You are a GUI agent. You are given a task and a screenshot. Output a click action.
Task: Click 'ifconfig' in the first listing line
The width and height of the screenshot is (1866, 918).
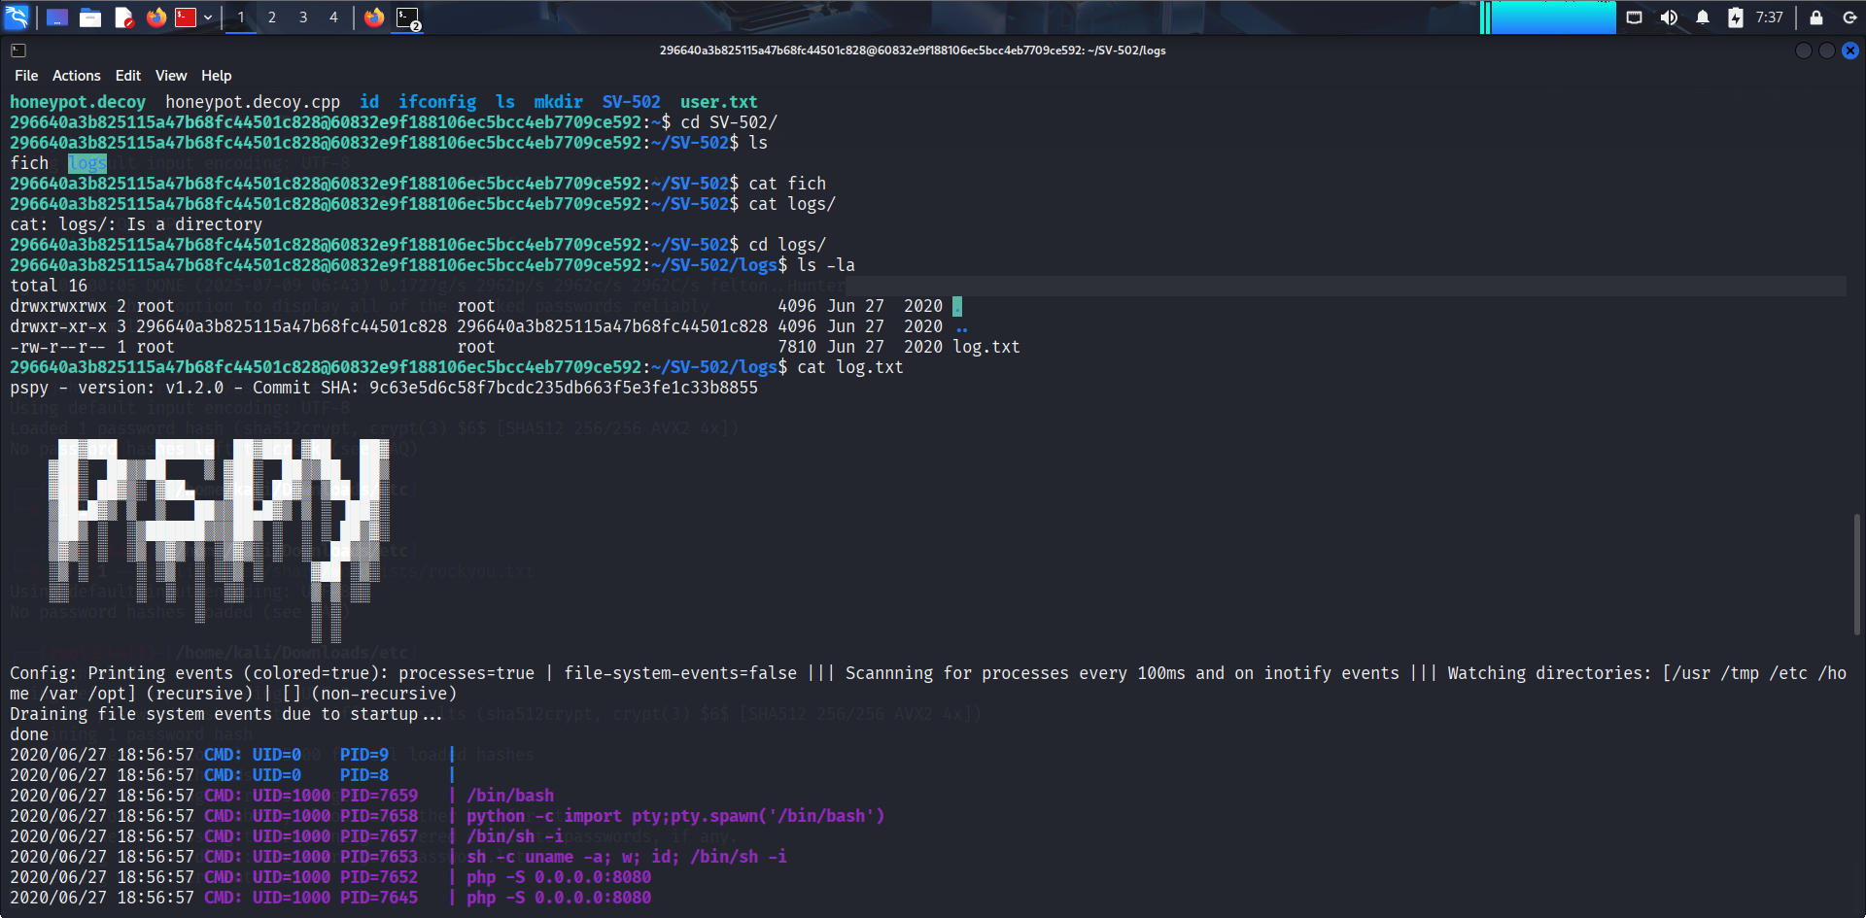click(437, 102)
